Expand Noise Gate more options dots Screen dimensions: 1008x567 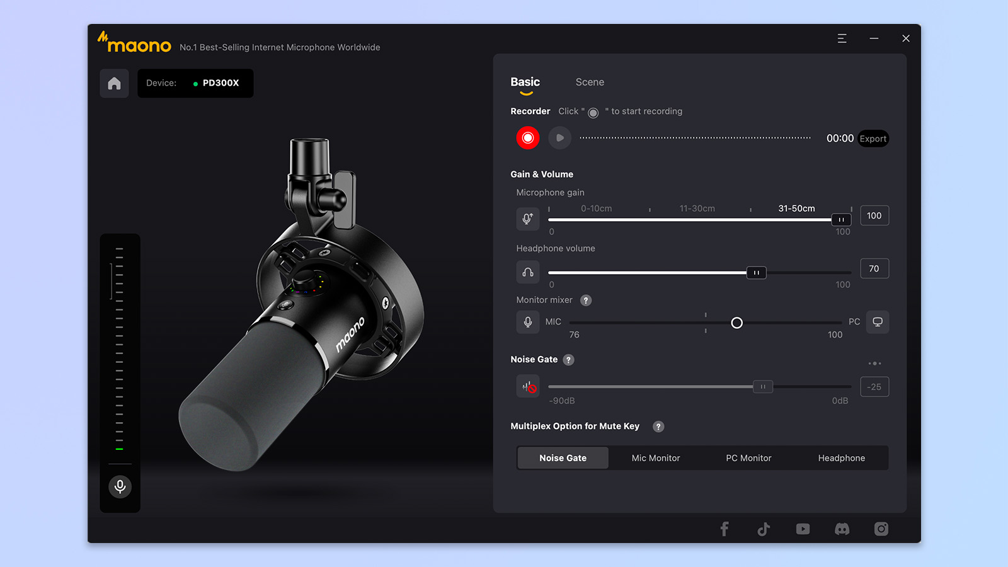coord(874,364)
